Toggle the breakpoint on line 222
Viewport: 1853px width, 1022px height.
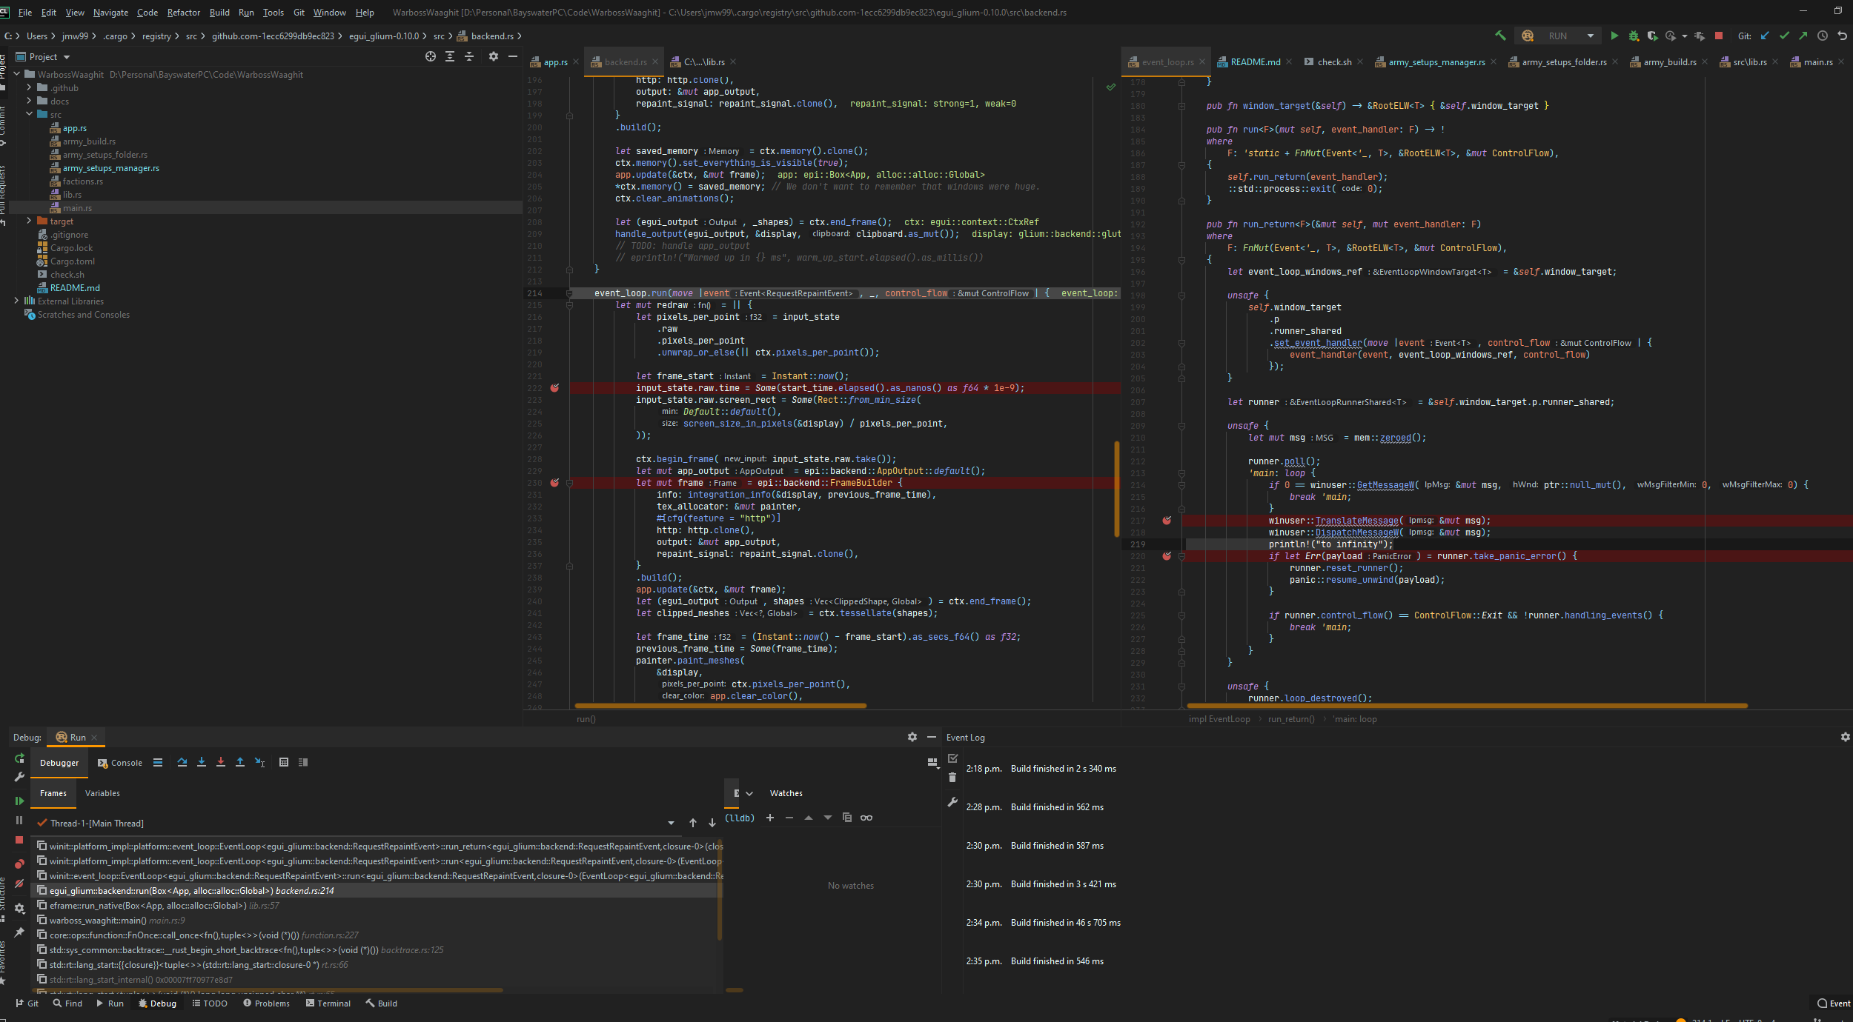click(x=556, y=387)
